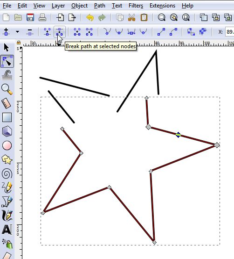Save the document with floppy icon
Image resolution: width=234 pixels, height=259 pixels.
tap(30, 17)
